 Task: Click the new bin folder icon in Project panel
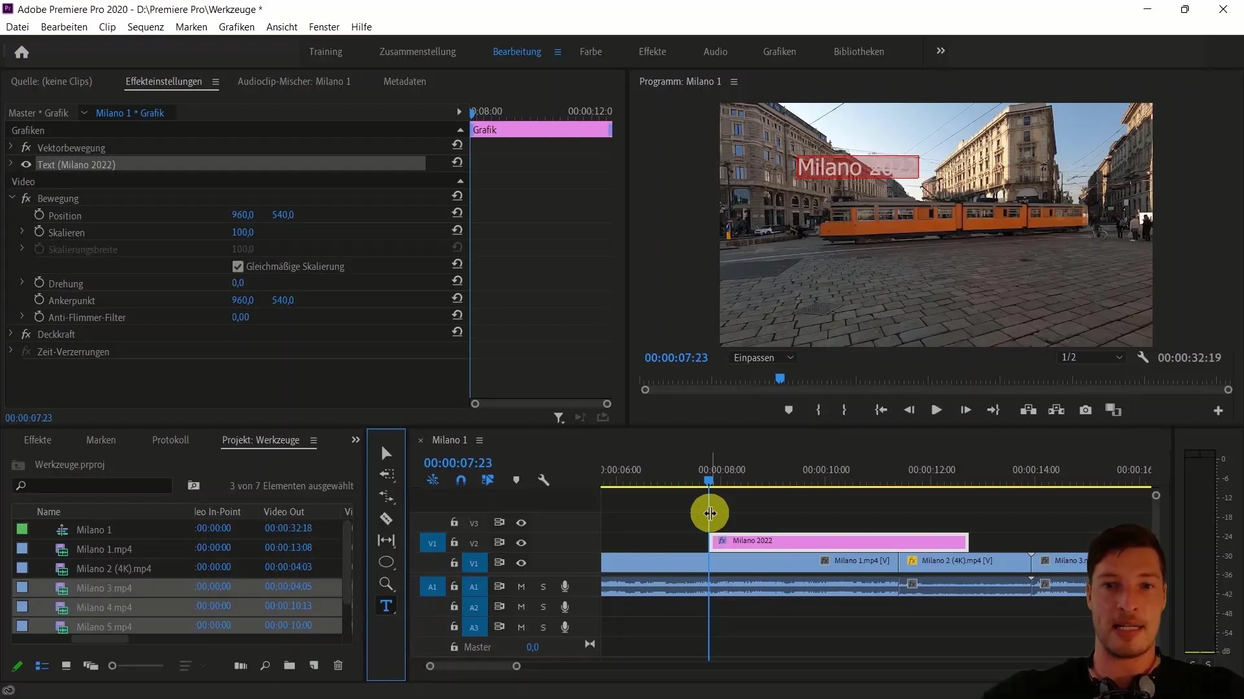290,665
